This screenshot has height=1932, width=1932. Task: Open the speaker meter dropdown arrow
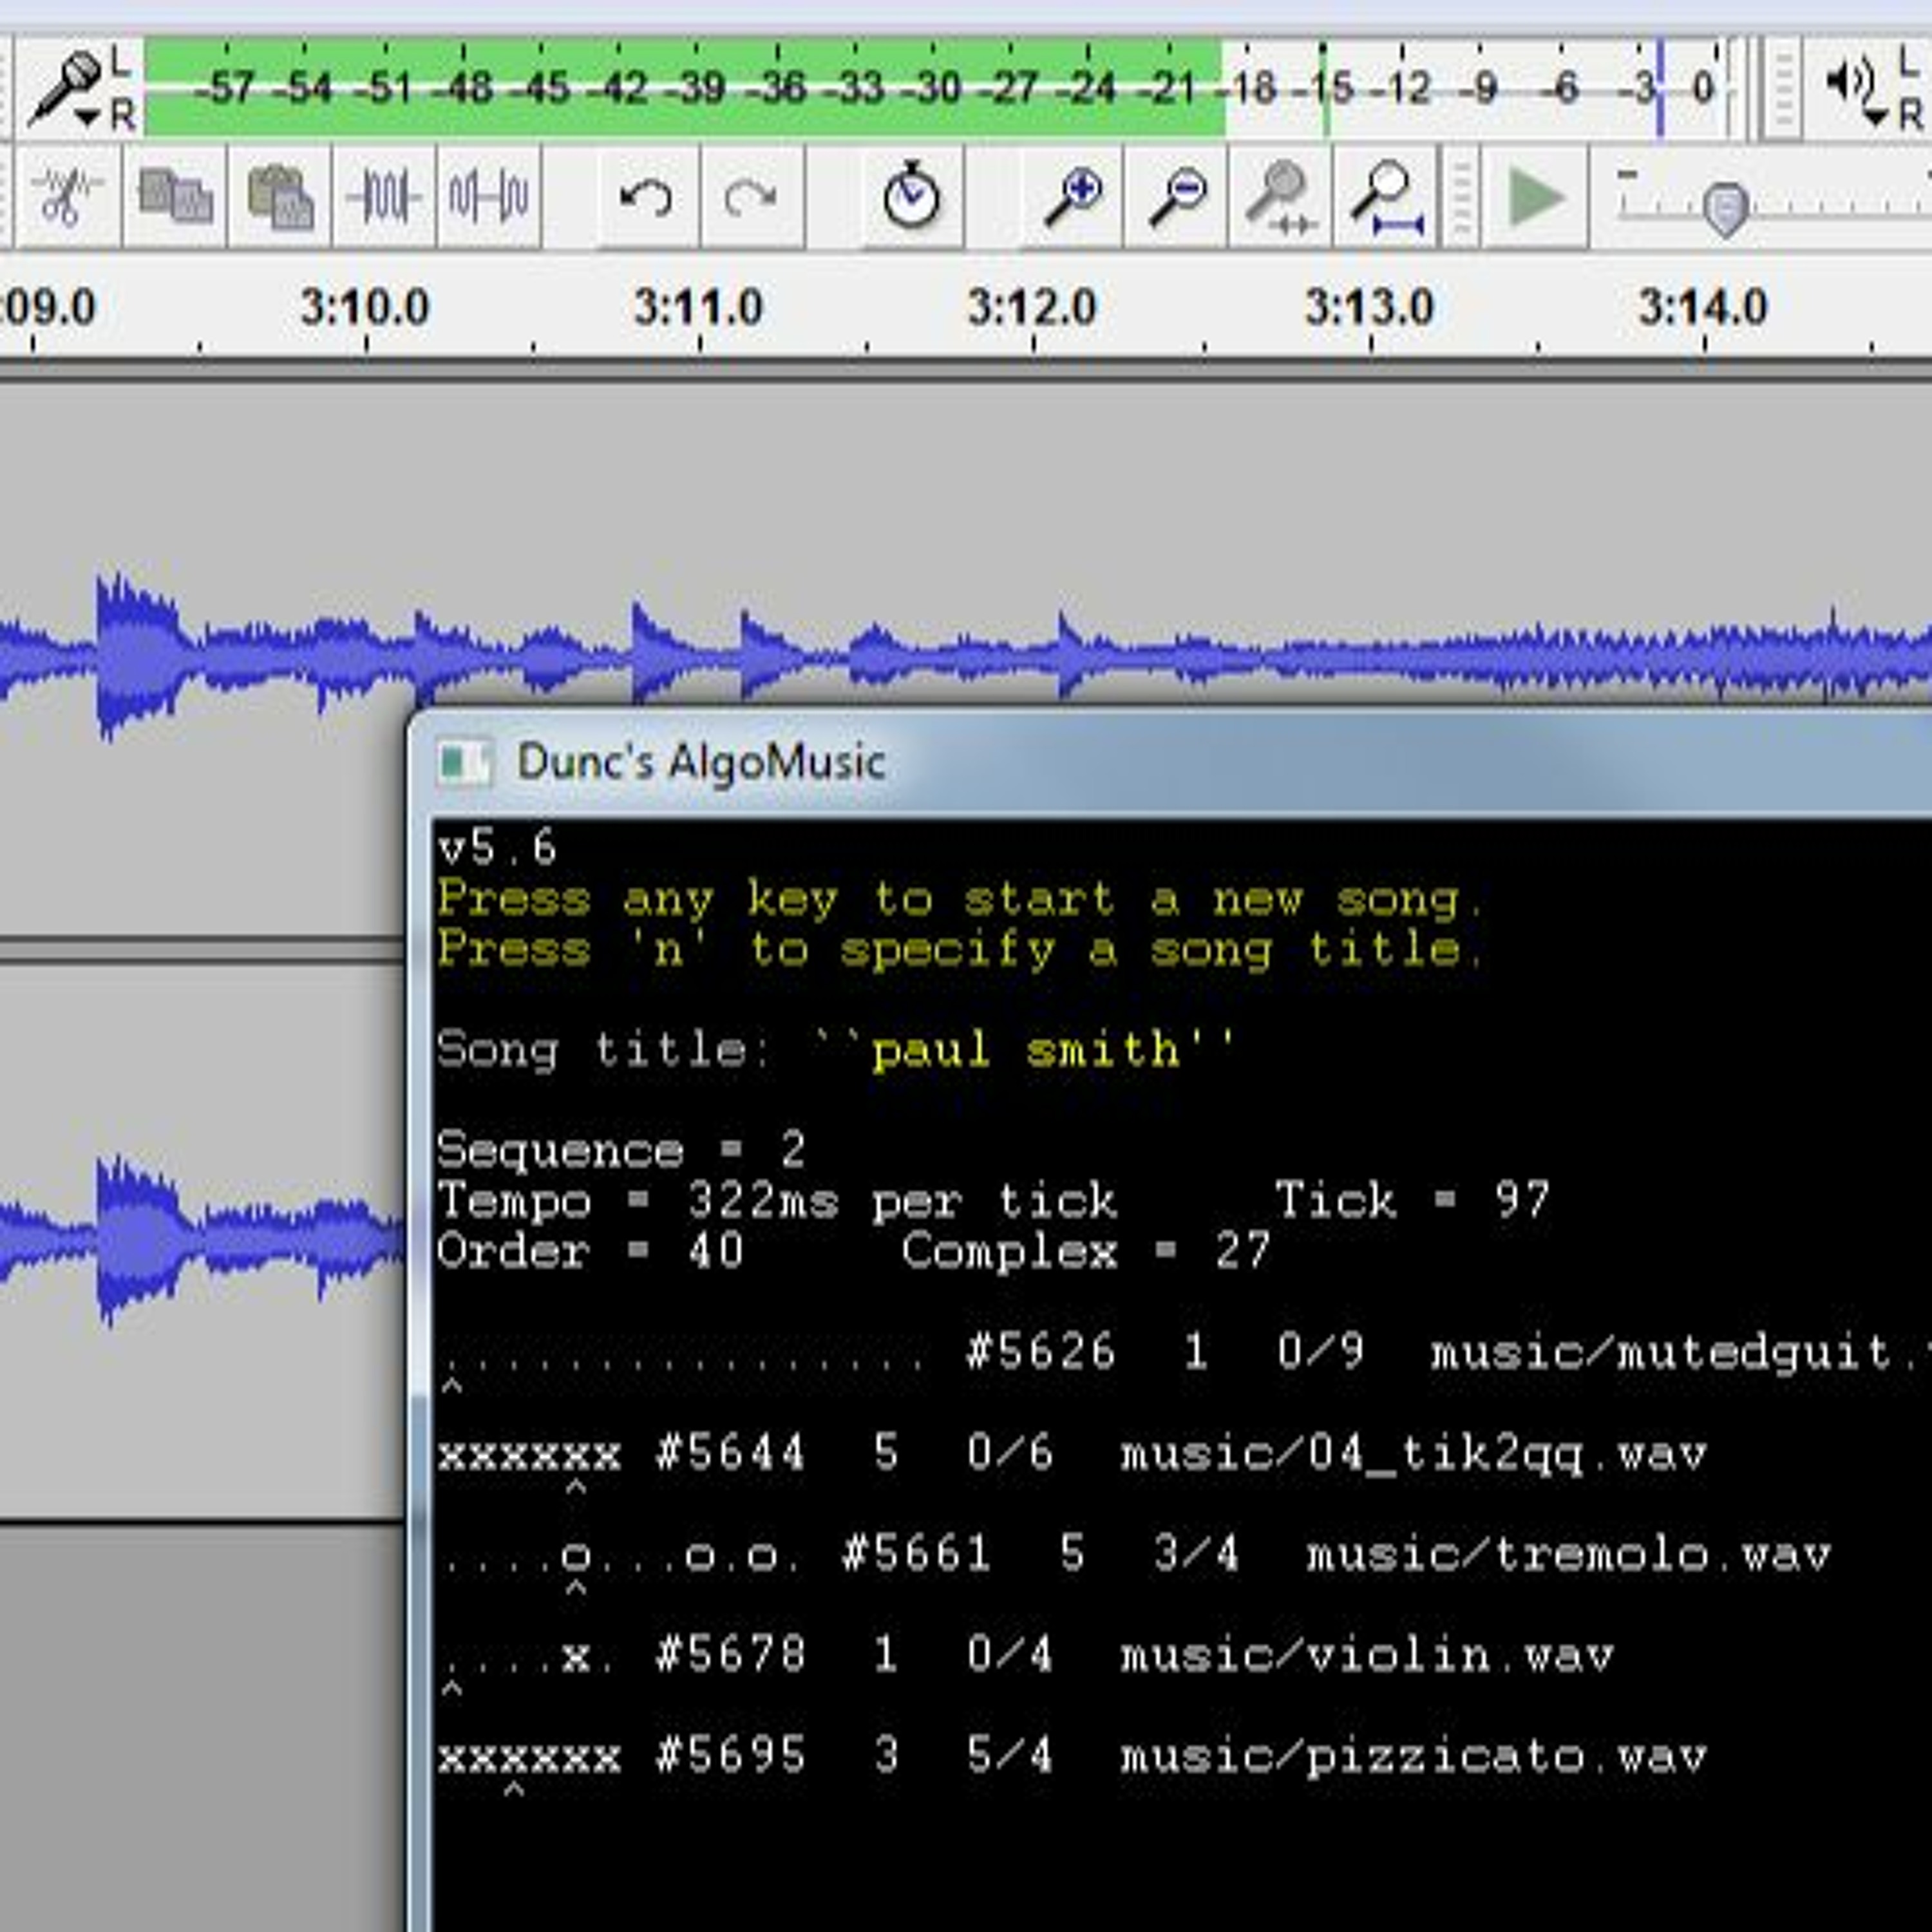point(1876,118)
